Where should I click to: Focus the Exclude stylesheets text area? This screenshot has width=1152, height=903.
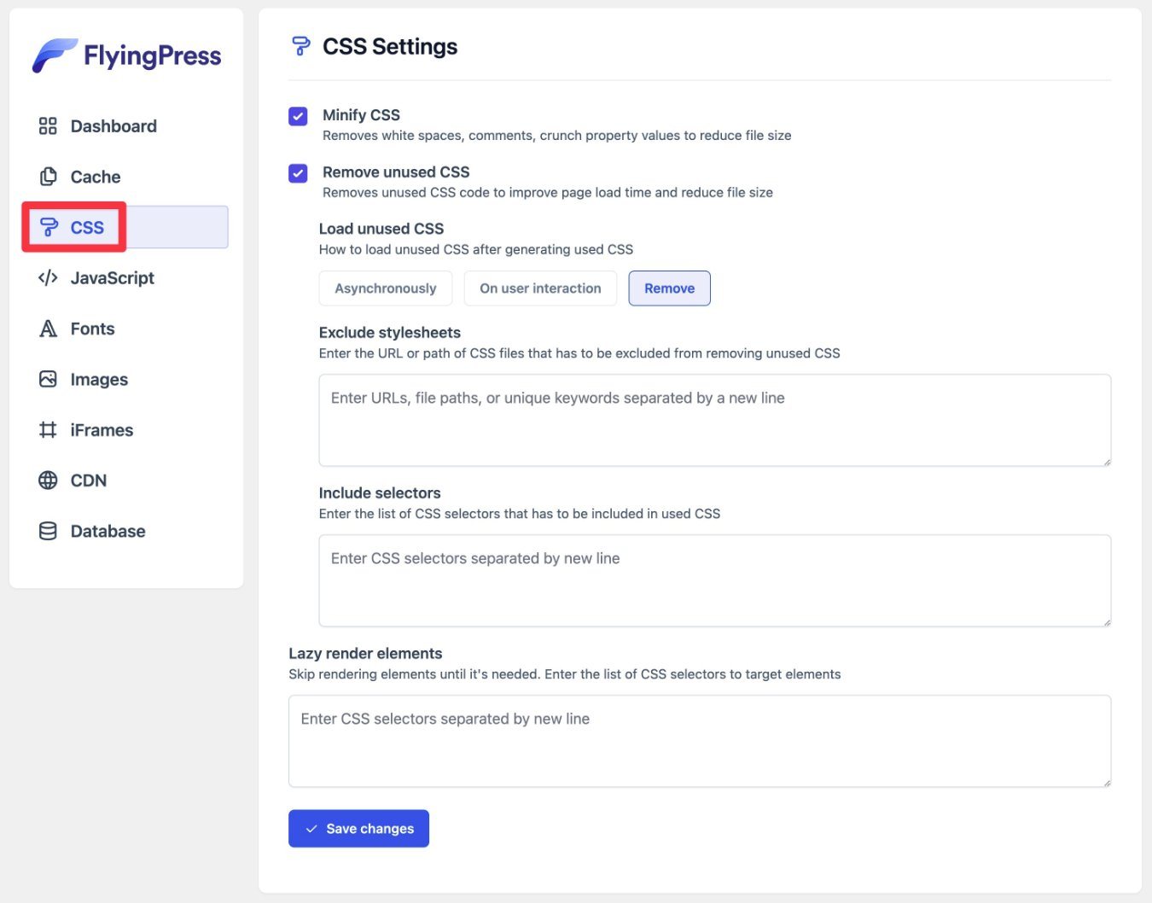(x=715, y=420)
